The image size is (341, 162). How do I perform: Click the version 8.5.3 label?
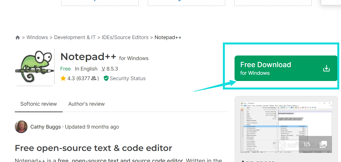tap(110, 69)
